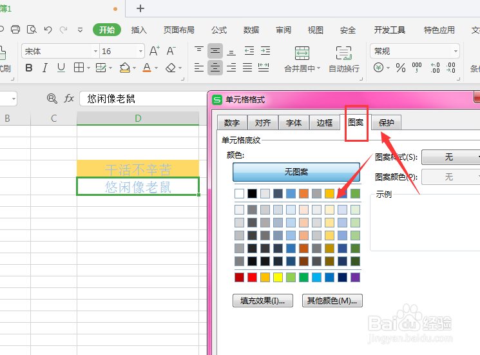Click justify alignment icon
Screen dimensions: 480x355
[x=247, y=68]
